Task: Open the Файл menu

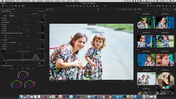Action: click(18, 1)
